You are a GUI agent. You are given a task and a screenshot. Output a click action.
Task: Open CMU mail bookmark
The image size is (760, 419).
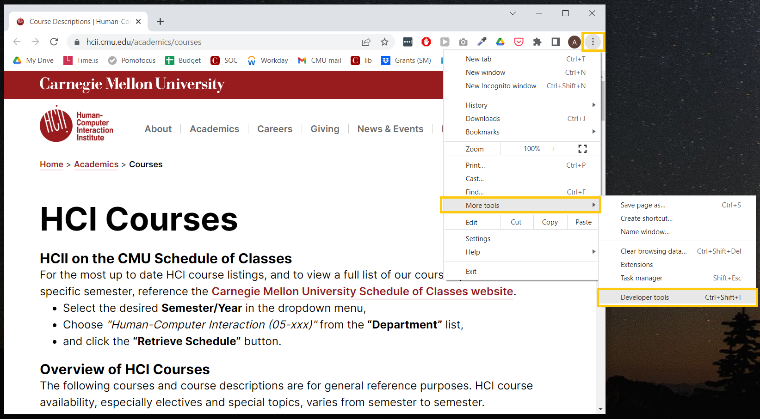tap(320, 61)
